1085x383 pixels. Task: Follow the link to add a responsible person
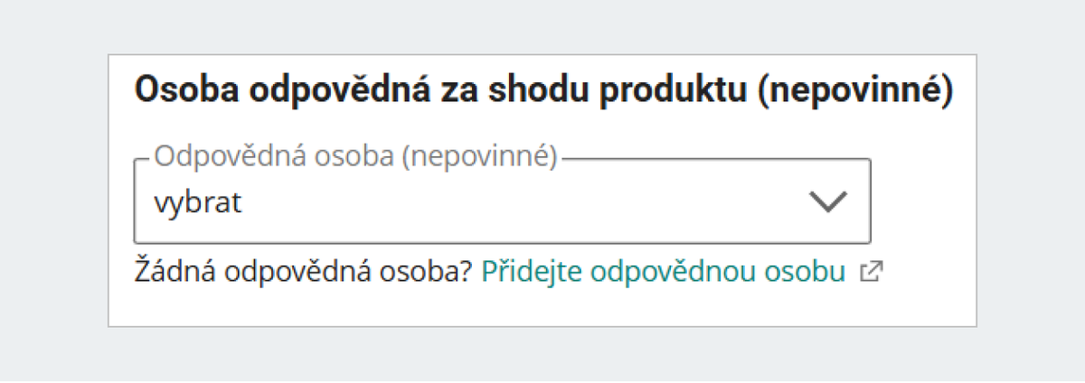point(663,272)
